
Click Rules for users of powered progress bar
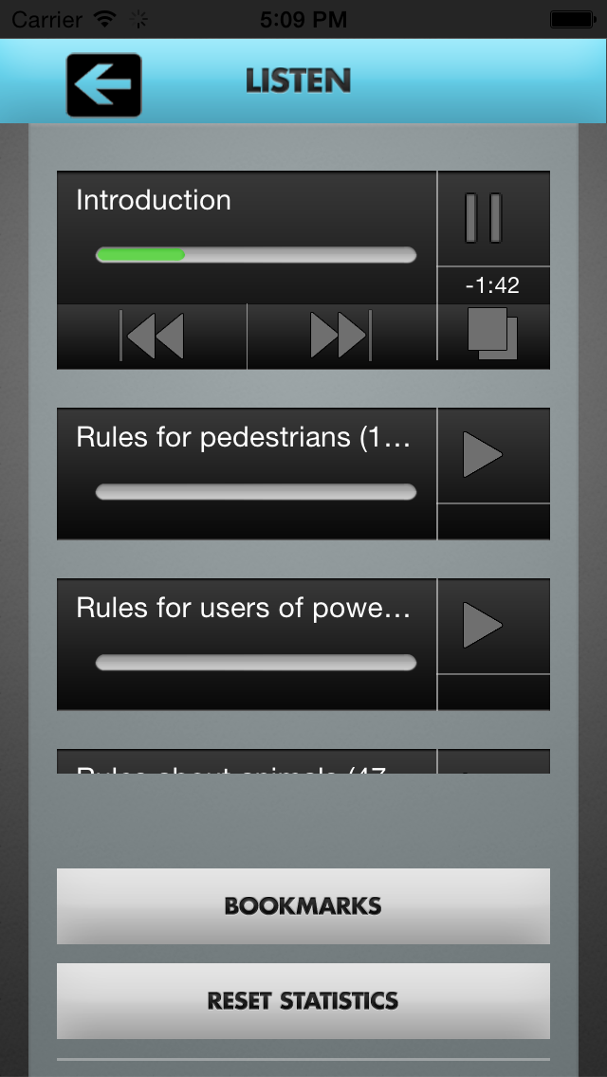point(256,662)
